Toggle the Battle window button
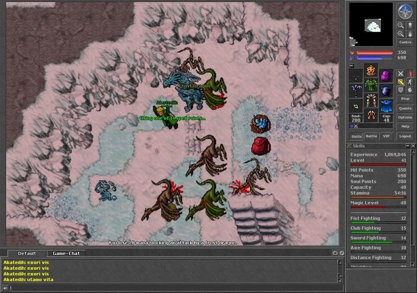 371,136
